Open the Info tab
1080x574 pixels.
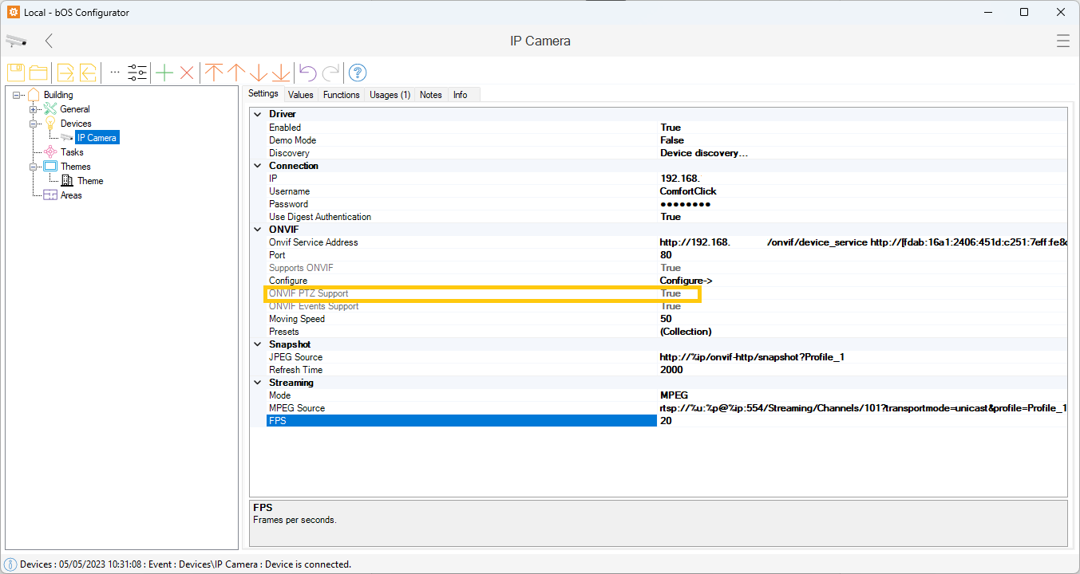pos(461,94)
